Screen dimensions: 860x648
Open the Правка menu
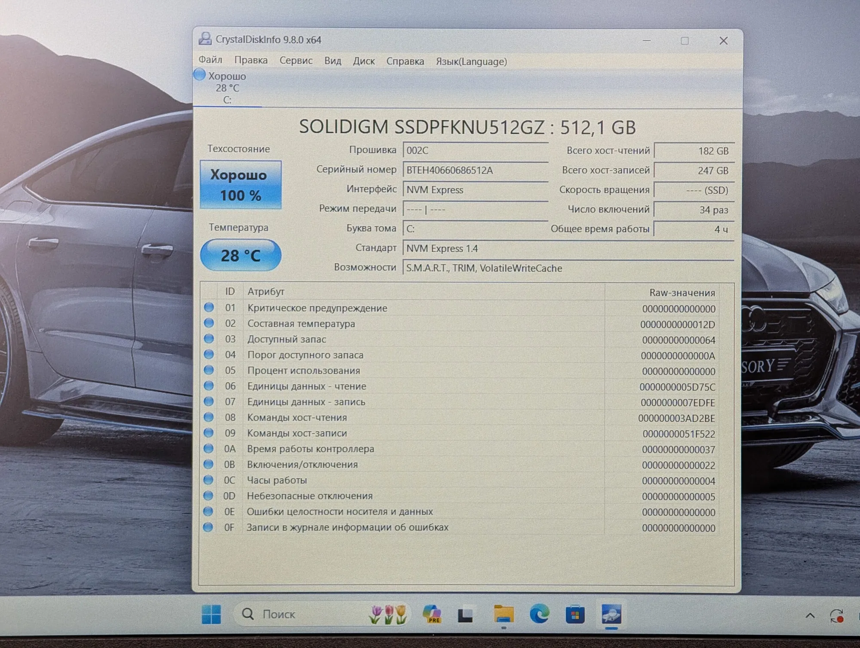point(251,60)
